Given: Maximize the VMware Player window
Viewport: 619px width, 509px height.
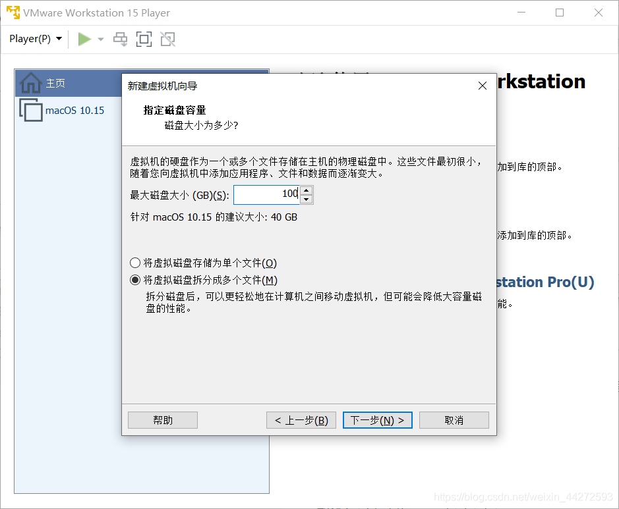Looking at the screenshot, I should click(560, 13).
